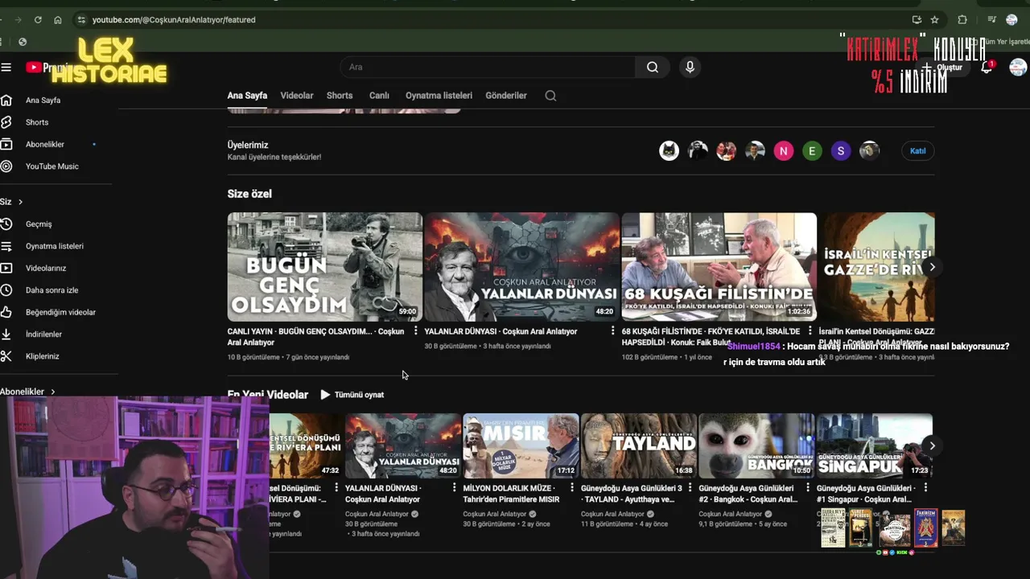Show next videos in En Yeni Videolar row
Screen dimensions: 1030x579
(932, 446)
